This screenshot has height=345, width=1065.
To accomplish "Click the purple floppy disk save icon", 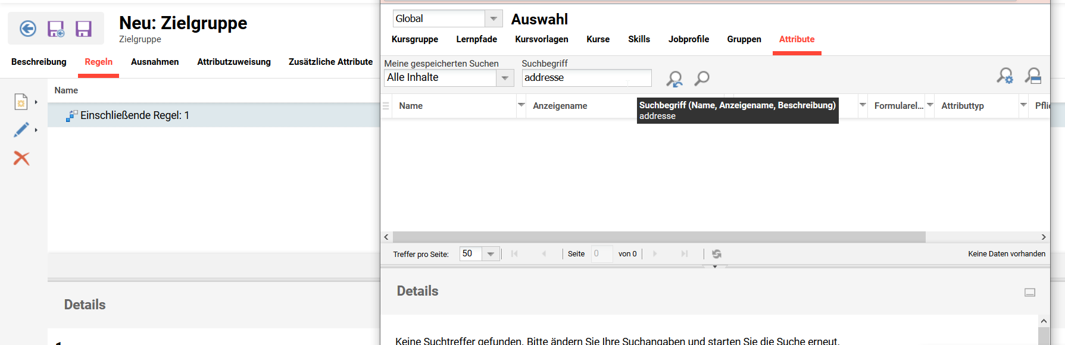I will click(83, 29).
